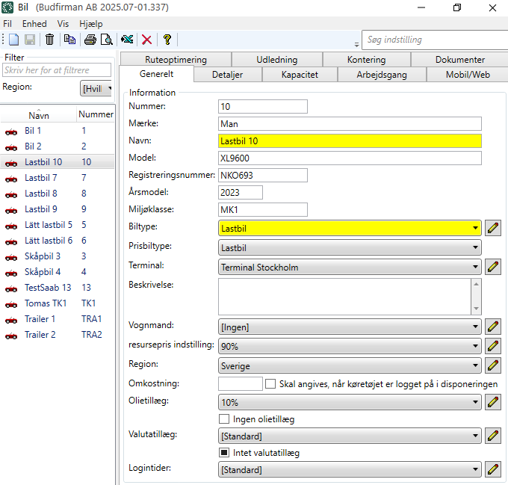Screen dimensions: 508x485
Task: Open print preview from the toolbar
Action: point(107,40)
